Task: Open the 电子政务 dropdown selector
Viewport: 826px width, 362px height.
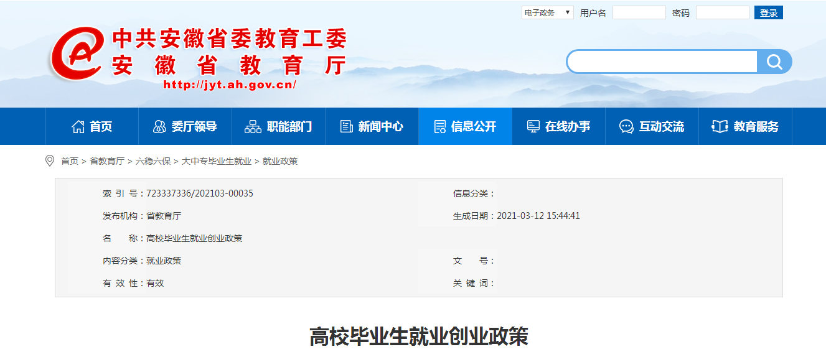Action: [x=547, y=12]
